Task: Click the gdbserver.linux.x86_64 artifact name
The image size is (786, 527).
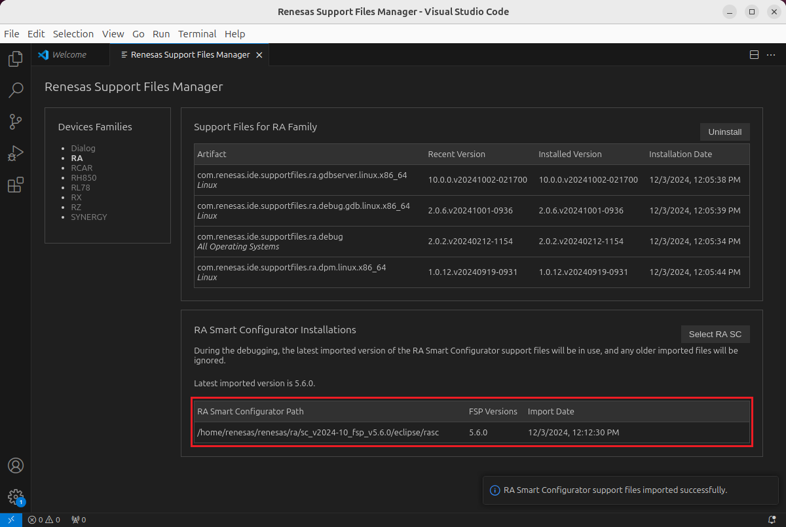Action: click(302, 175)
